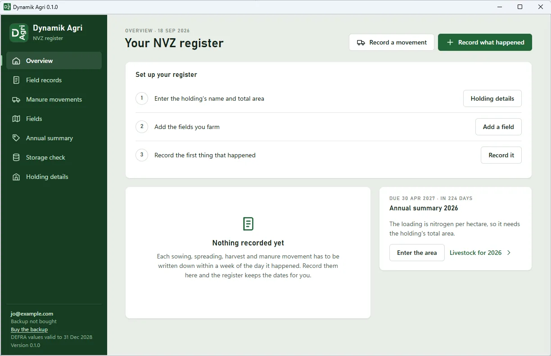Click step 2 number circle

pyautogui.click(x=142, y=126)
